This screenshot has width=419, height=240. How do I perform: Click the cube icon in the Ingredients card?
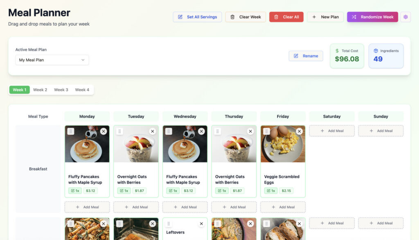coord(376,51)
